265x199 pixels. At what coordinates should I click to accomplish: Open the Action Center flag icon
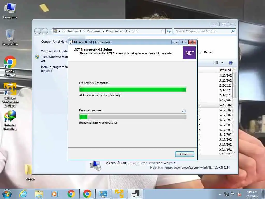tap(233, 194)
